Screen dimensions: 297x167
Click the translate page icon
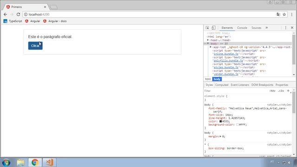click(x=278, y=14)
